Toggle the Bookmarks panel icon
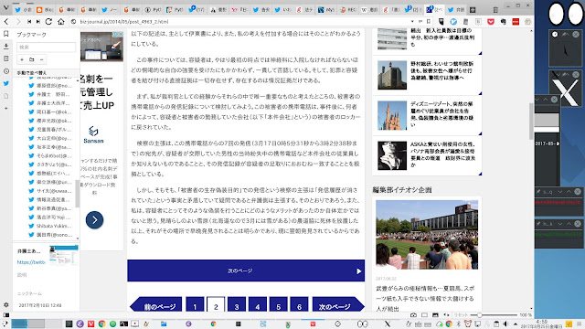 click(x=6, y=34)
